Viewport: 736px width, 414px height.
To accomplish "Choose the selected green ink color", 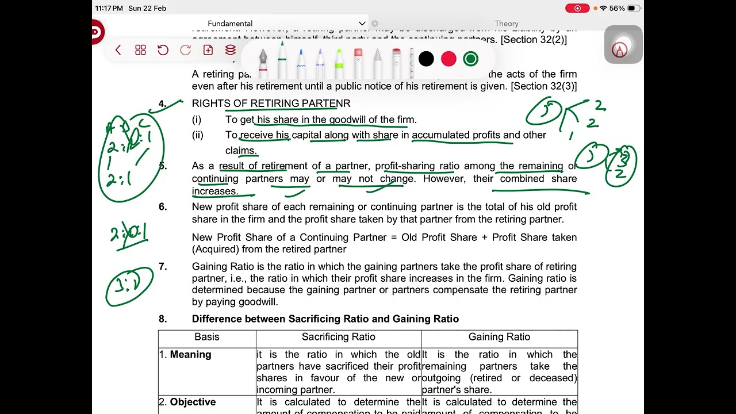I will (x=470, y=59).
